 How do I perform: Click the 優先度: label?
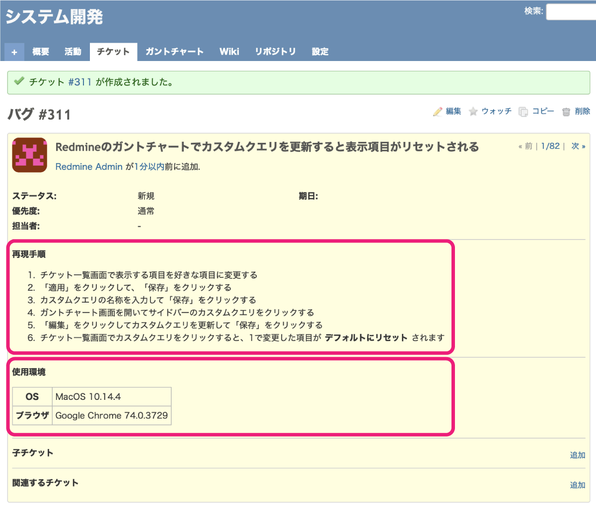point(26,211)
